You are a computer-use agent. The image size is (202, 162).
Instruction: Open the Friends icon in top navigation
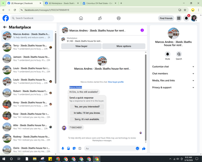click(x=100, y=18)
